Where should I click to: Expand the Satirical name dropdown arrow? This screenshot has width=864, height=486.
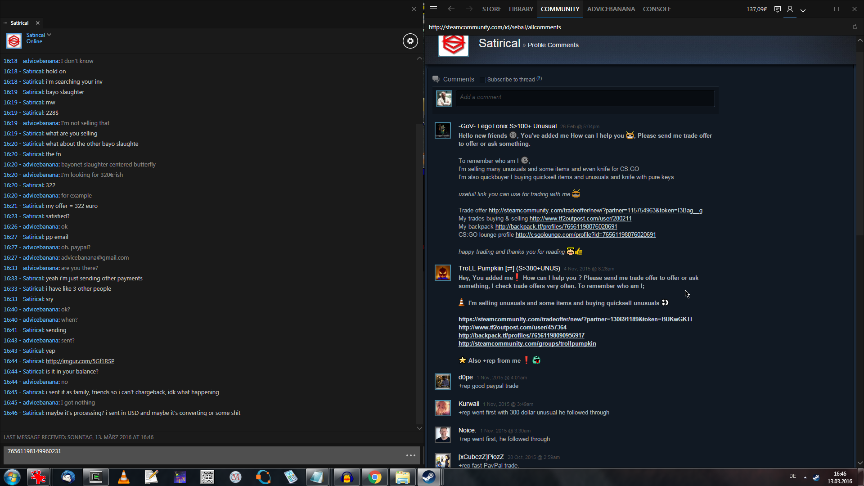[x=49, y=35]
